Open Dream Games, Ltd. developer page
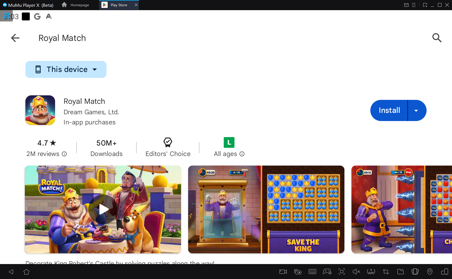Screen dimensions: 452x279 pyautogui.click(x=91, y=112)
